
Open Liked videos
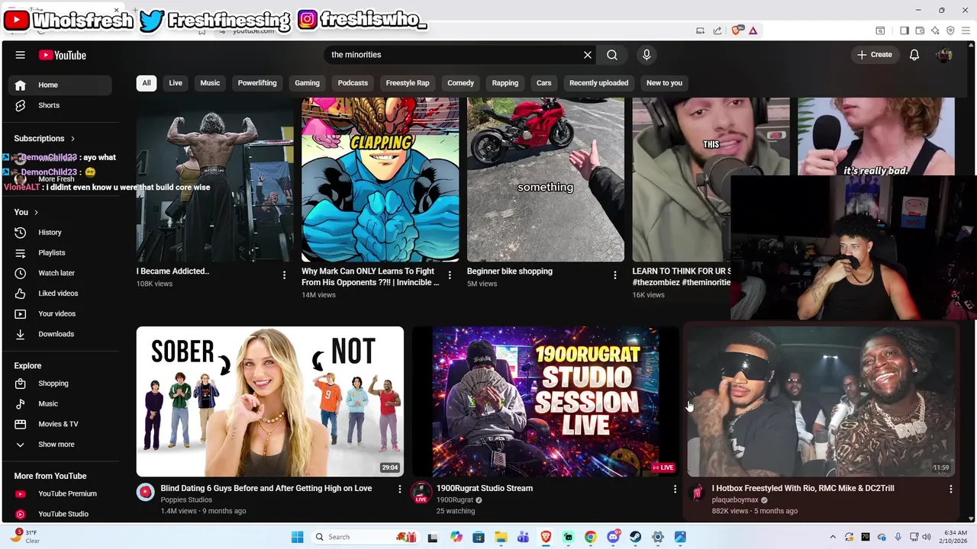(61, 294)
